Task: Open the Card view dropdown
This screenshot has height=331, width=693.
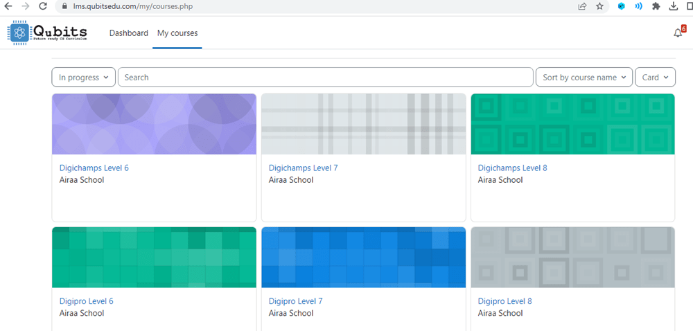Action: pyautogui.click(x=655, y=78)
